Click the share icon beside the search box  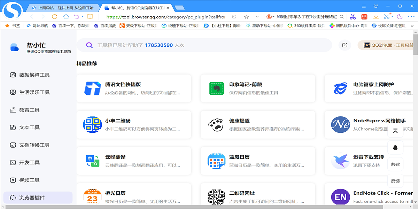click(345, 45)
